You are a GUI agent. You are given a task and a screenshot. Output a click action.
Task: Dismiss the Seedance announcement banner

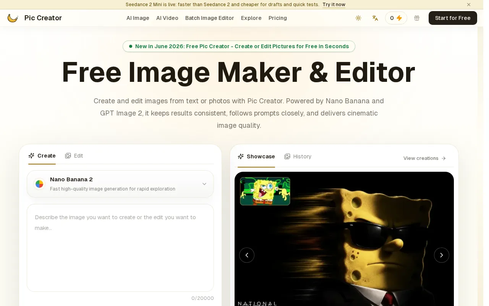pyautogui.click(x=469, y=5)
